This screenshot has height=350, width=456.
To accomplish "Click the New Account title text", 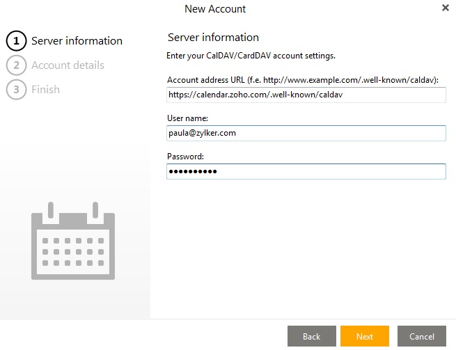I will [x=214, y=9].
